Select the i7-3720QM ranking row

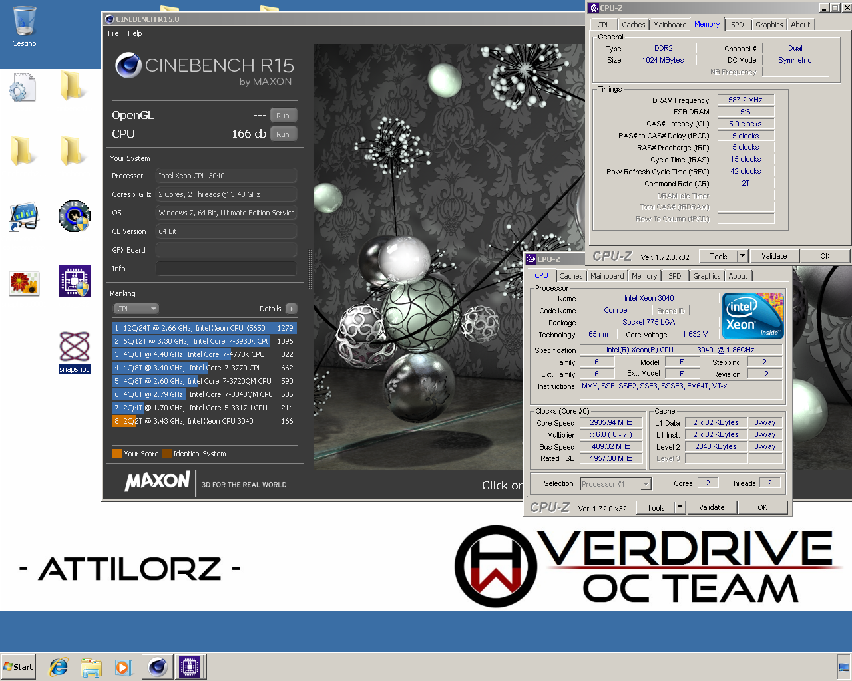pyautogui.click(x=204, y=381)
